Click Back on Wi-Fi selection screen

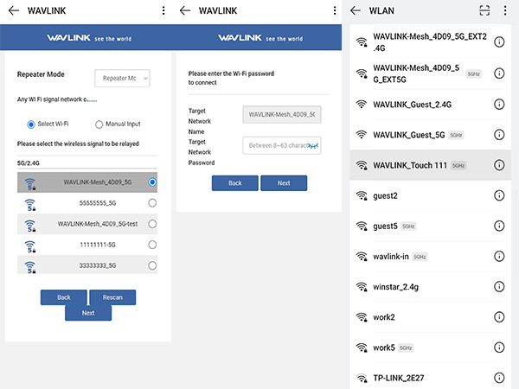(x=64, y=297)
